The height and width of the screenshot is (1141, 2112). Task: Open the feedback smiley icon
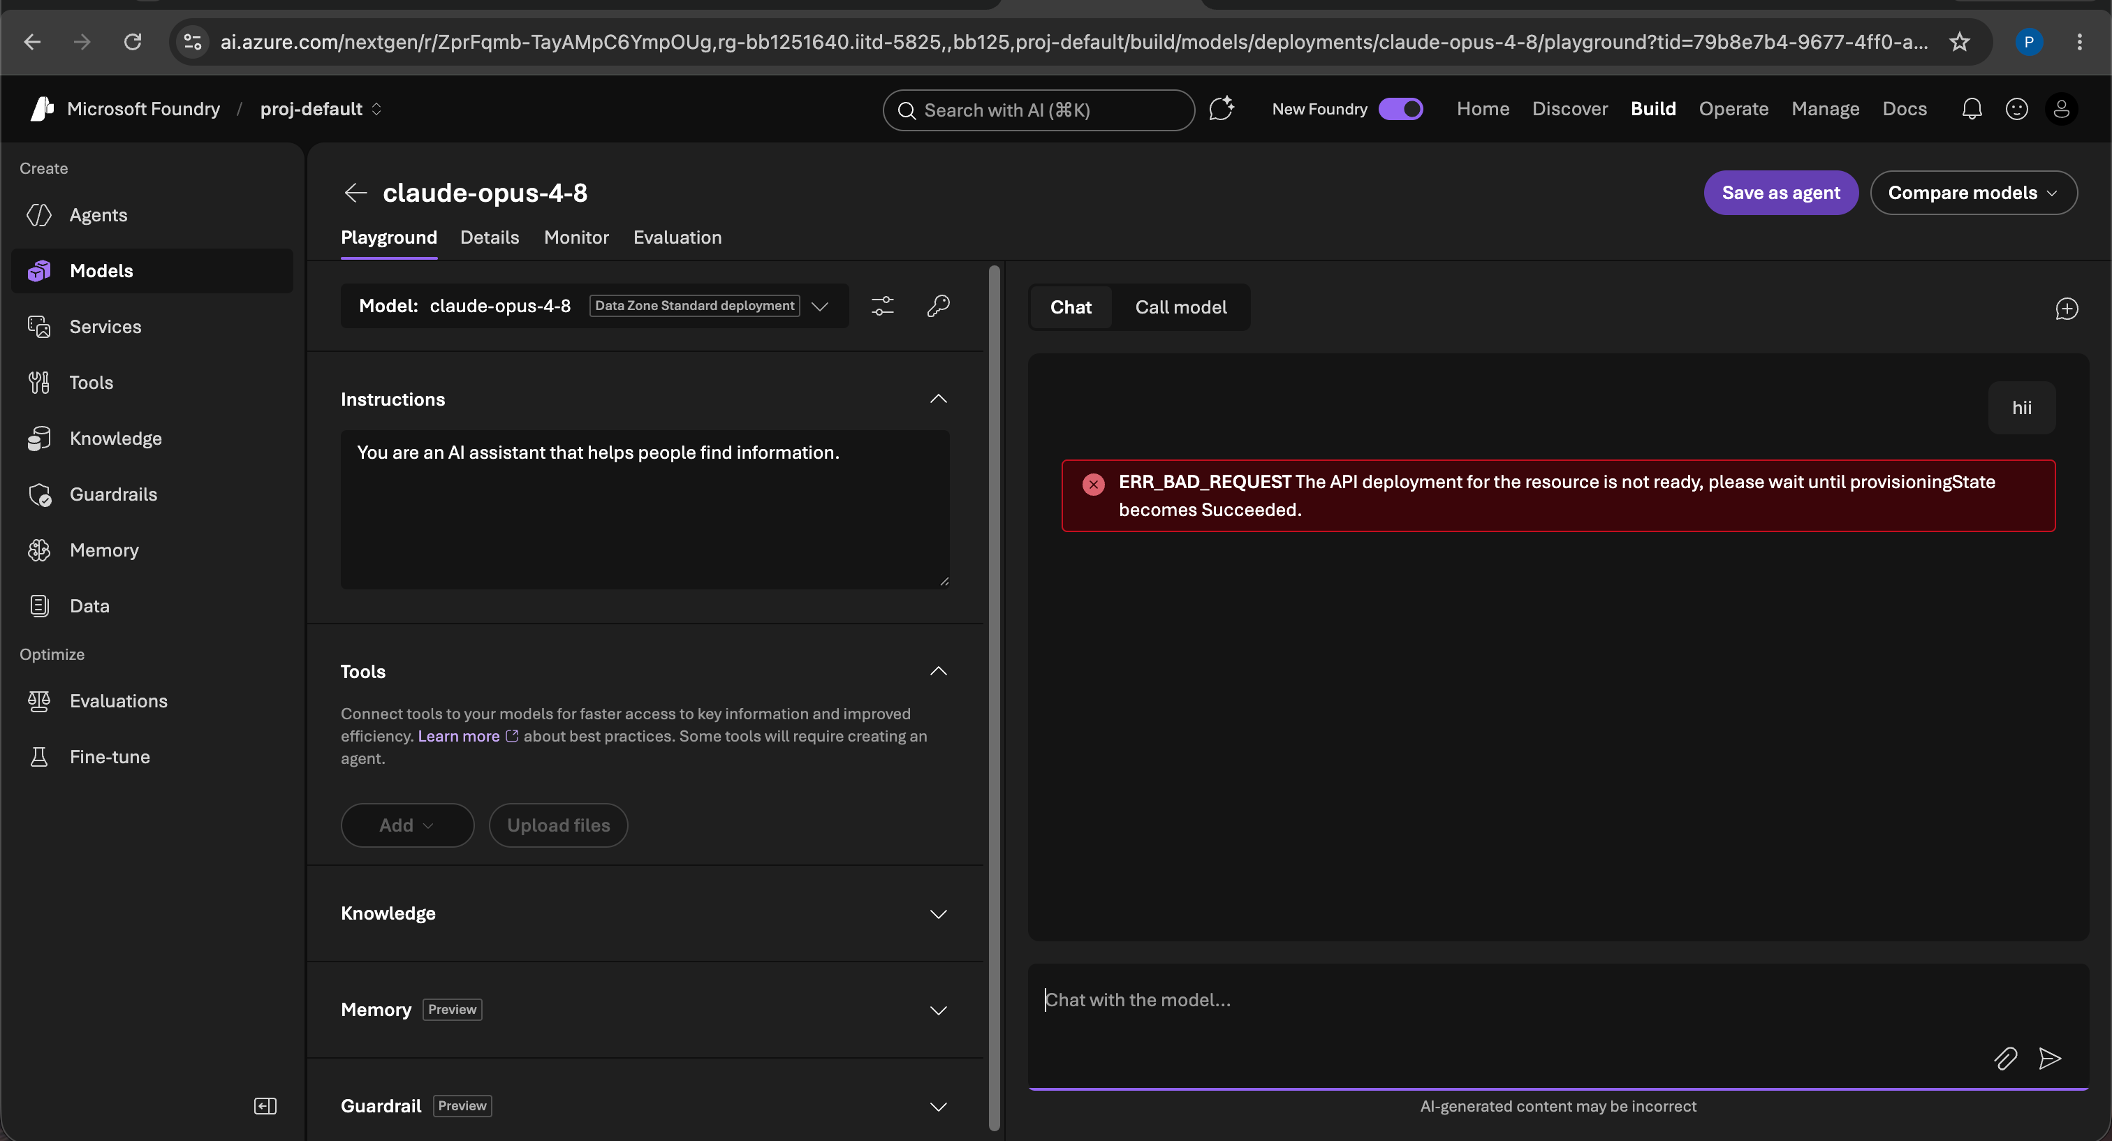click(2017, 109)
